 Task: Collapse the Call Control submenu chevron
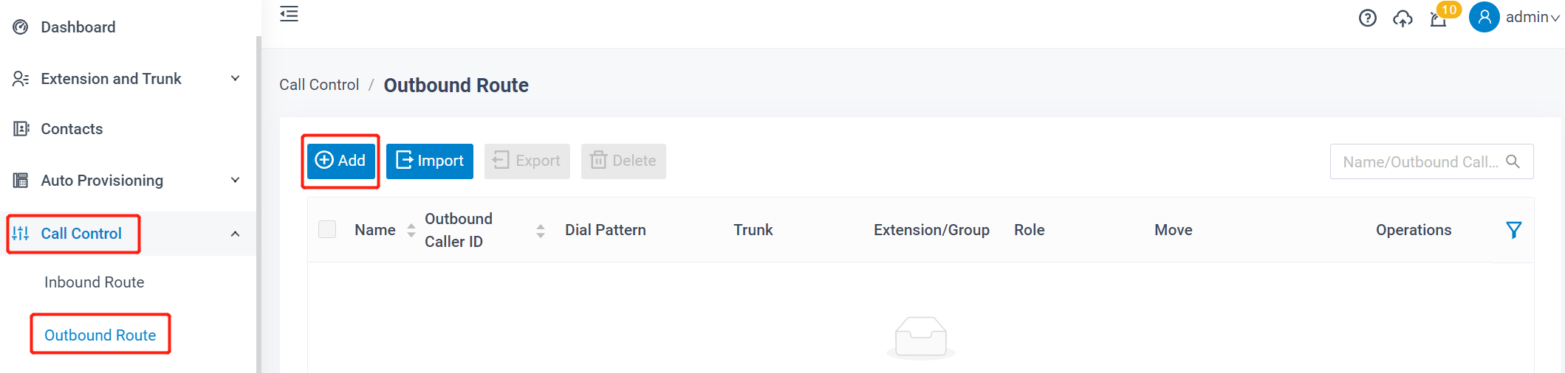235,234
